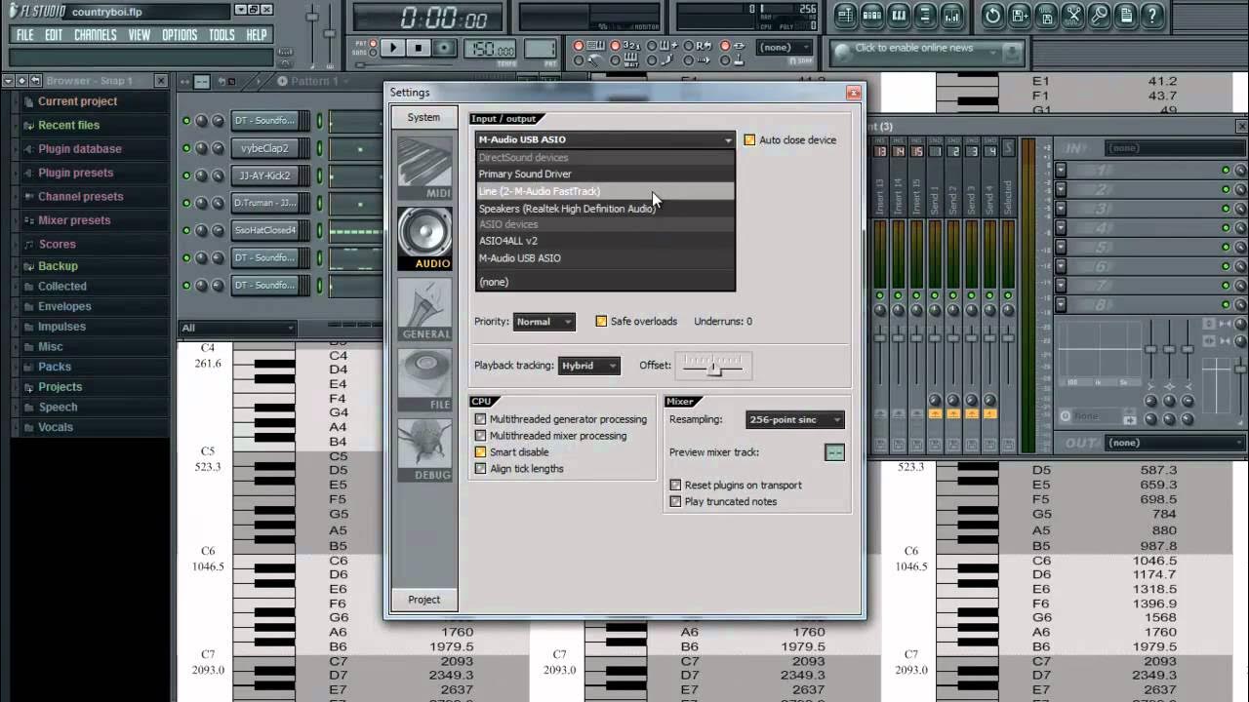Click to enable online news bar
Image resolution: width=1249 pixels, height=702 pixels.
926,51
